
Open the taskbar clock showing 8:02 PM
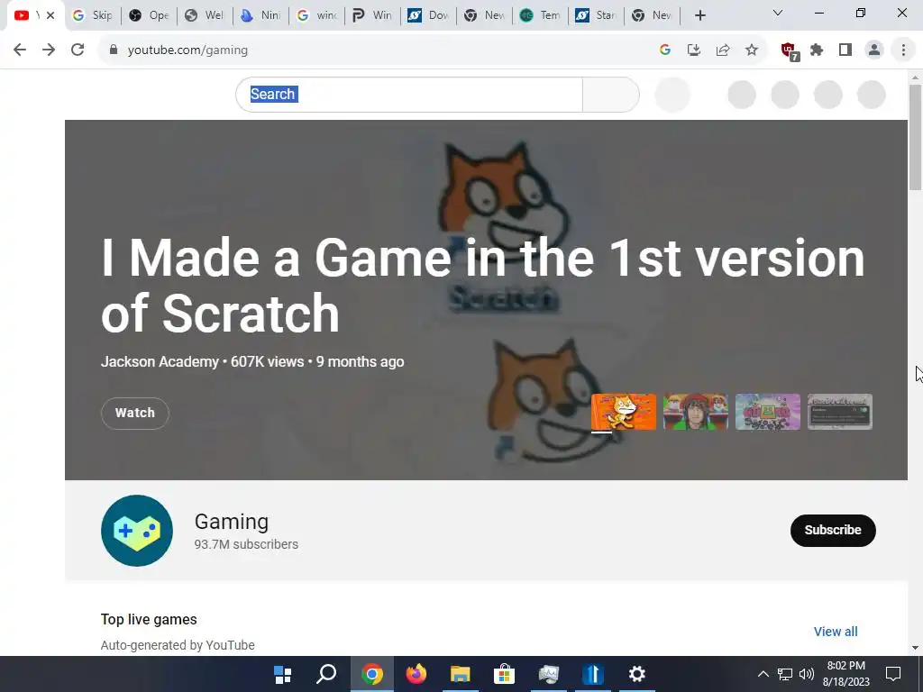click(845, 674)
